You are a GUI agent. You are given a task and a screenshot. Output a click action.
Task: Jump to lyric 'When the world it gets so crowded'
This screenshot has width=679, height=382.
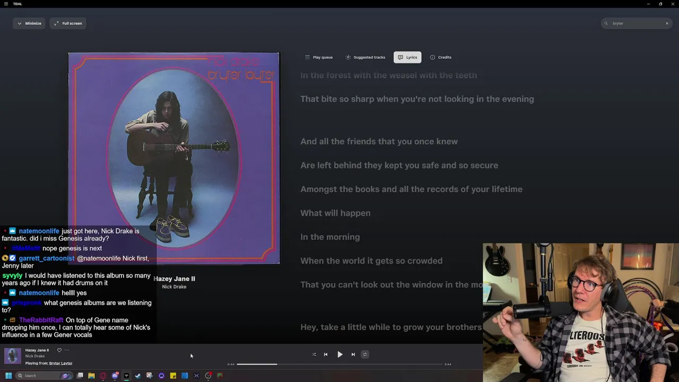click(x=371, y=261)
